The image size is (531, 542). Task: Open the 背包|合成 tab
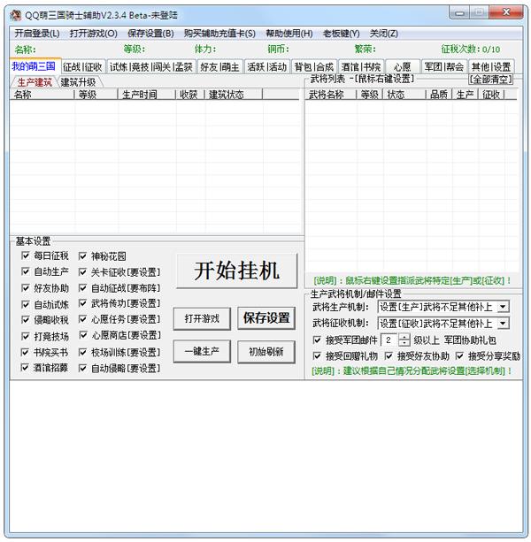(x=314, y=66)
